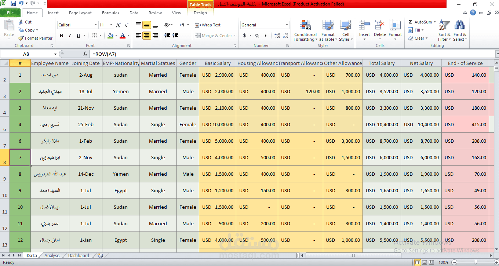
Task: Toggle Underline formatting
Action: click(x=78, y=36)
